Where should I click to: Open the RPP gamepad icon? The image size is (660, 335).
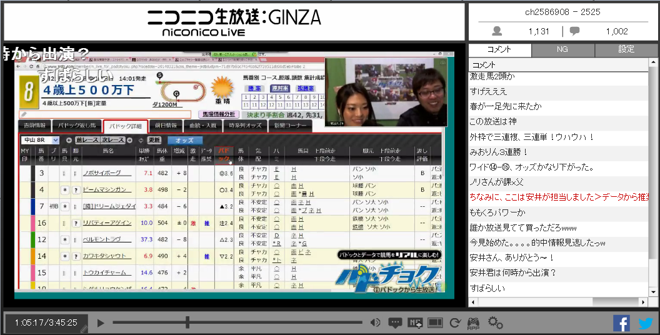pos(474,323)
